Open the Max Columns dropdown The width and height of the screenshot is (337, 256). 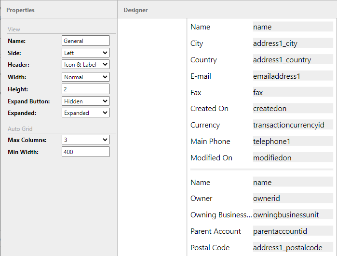point(86,140)
